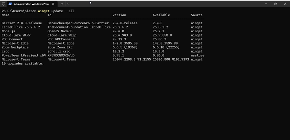Screen dimensions: 290x140
Task: Click '10 upgrades available.' message
Action: 22,64
